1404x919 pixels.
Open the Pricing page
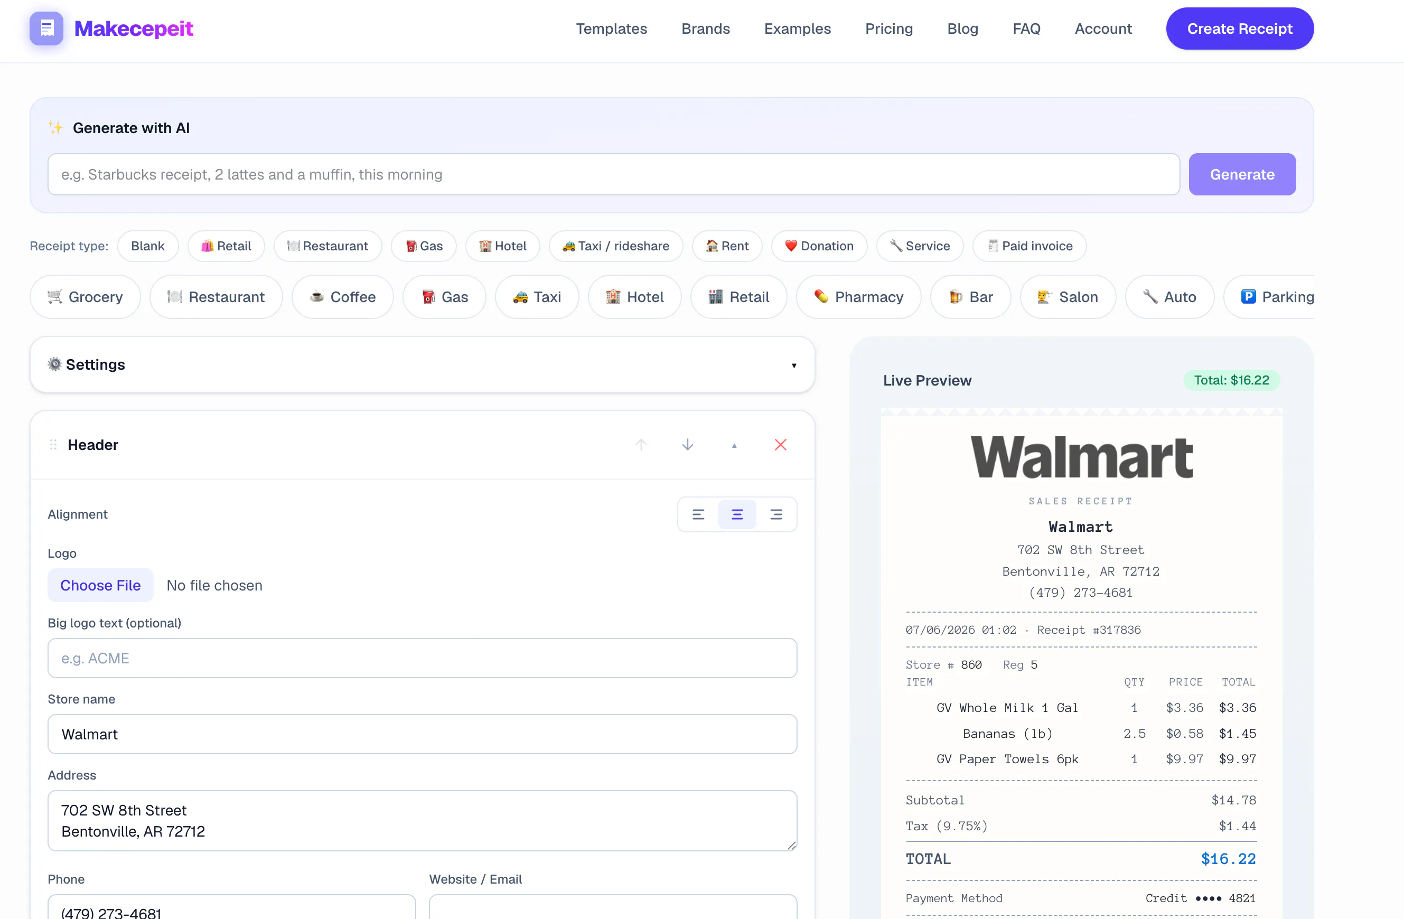(x=889, y=29)
